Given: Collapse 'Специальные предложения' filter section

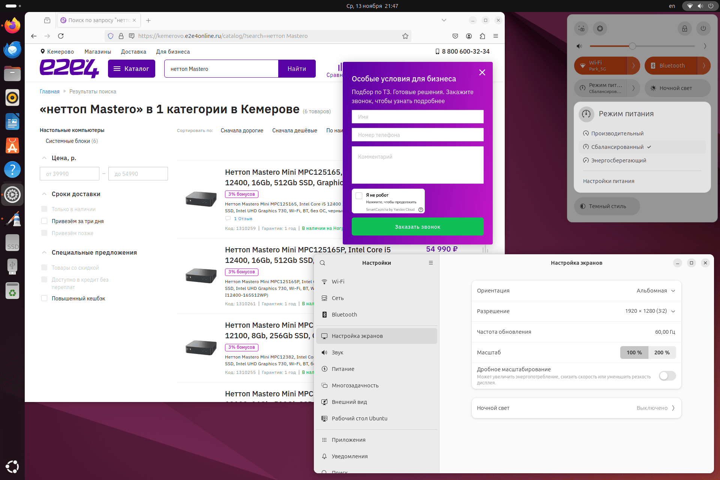Looking at the screenshot, I should pos(44,252).
